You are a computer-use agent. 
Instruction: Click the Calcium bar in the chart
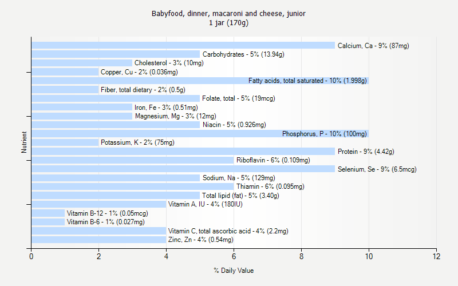point(183,45)
